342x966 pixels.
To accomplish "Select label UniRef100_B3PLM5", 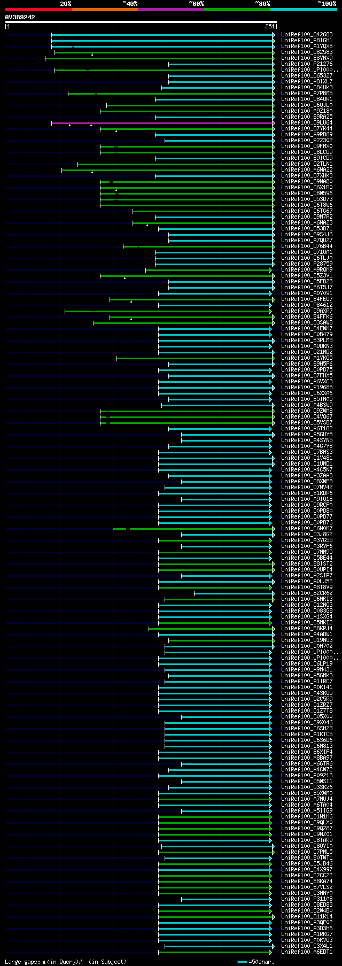I will coord(307,341).
